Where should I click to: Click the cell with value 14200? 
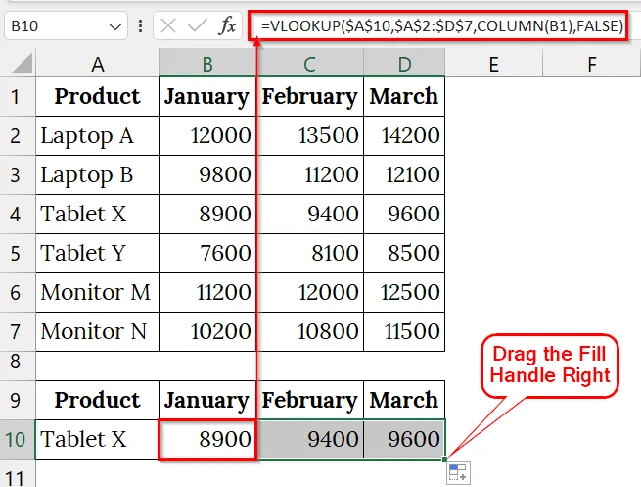(x=404, y=135)
